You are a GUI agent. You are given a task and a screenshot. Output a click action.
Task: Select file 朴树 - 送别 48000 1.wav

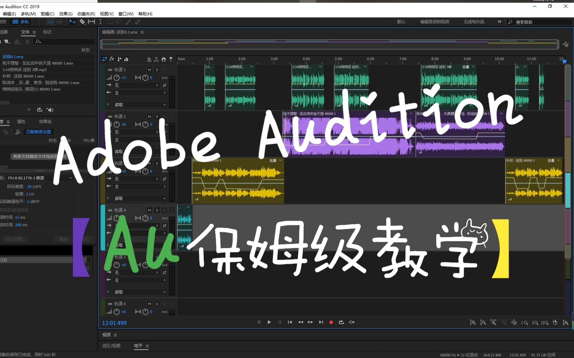click(x=23, y=76)
